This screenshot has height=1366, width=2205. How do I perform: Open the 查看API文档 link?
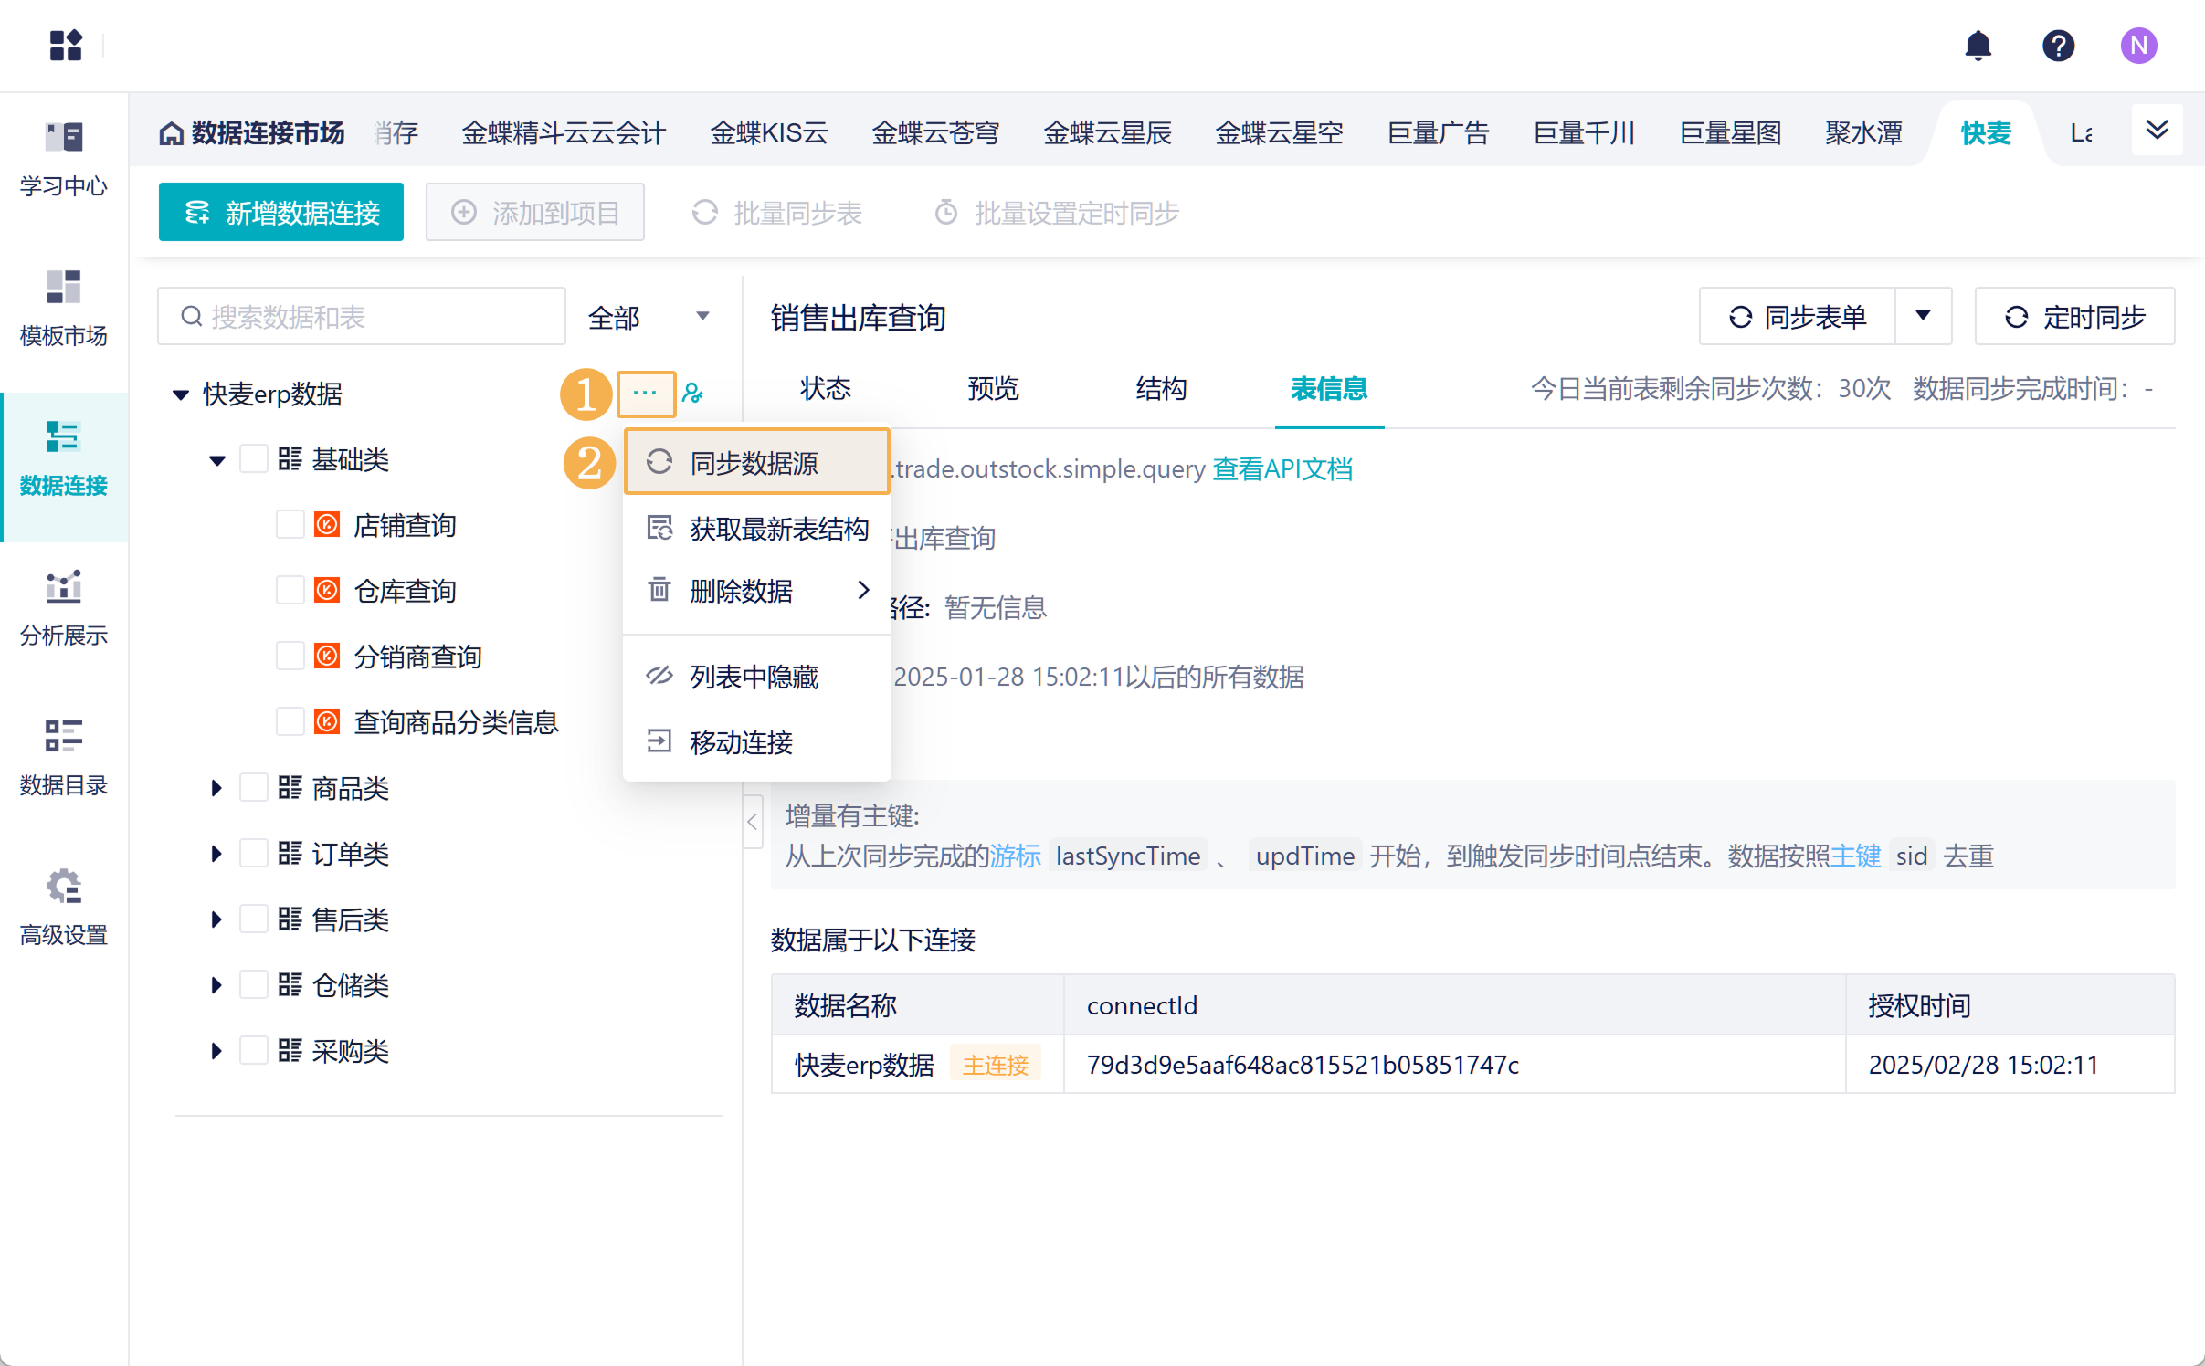point(1282,469)
